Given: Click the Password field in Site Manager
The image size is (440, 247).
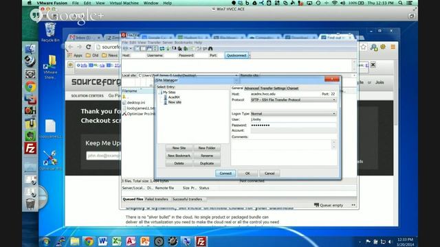Looking at the screenshot, I should click(x=294, y=125).
